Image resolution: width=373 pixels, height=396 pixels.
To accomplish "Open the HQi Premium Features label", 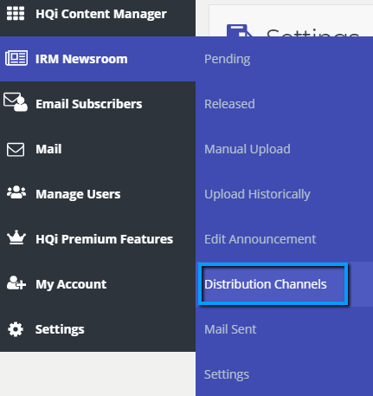I will [x=104, y=239].
